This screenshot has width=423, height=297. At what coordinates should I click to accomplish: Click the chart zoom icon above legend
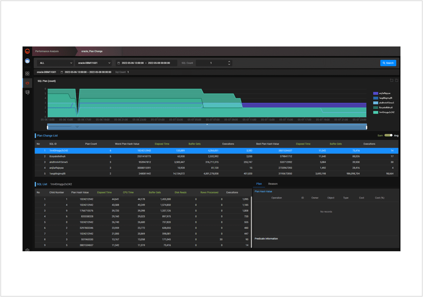pos(391,80)
